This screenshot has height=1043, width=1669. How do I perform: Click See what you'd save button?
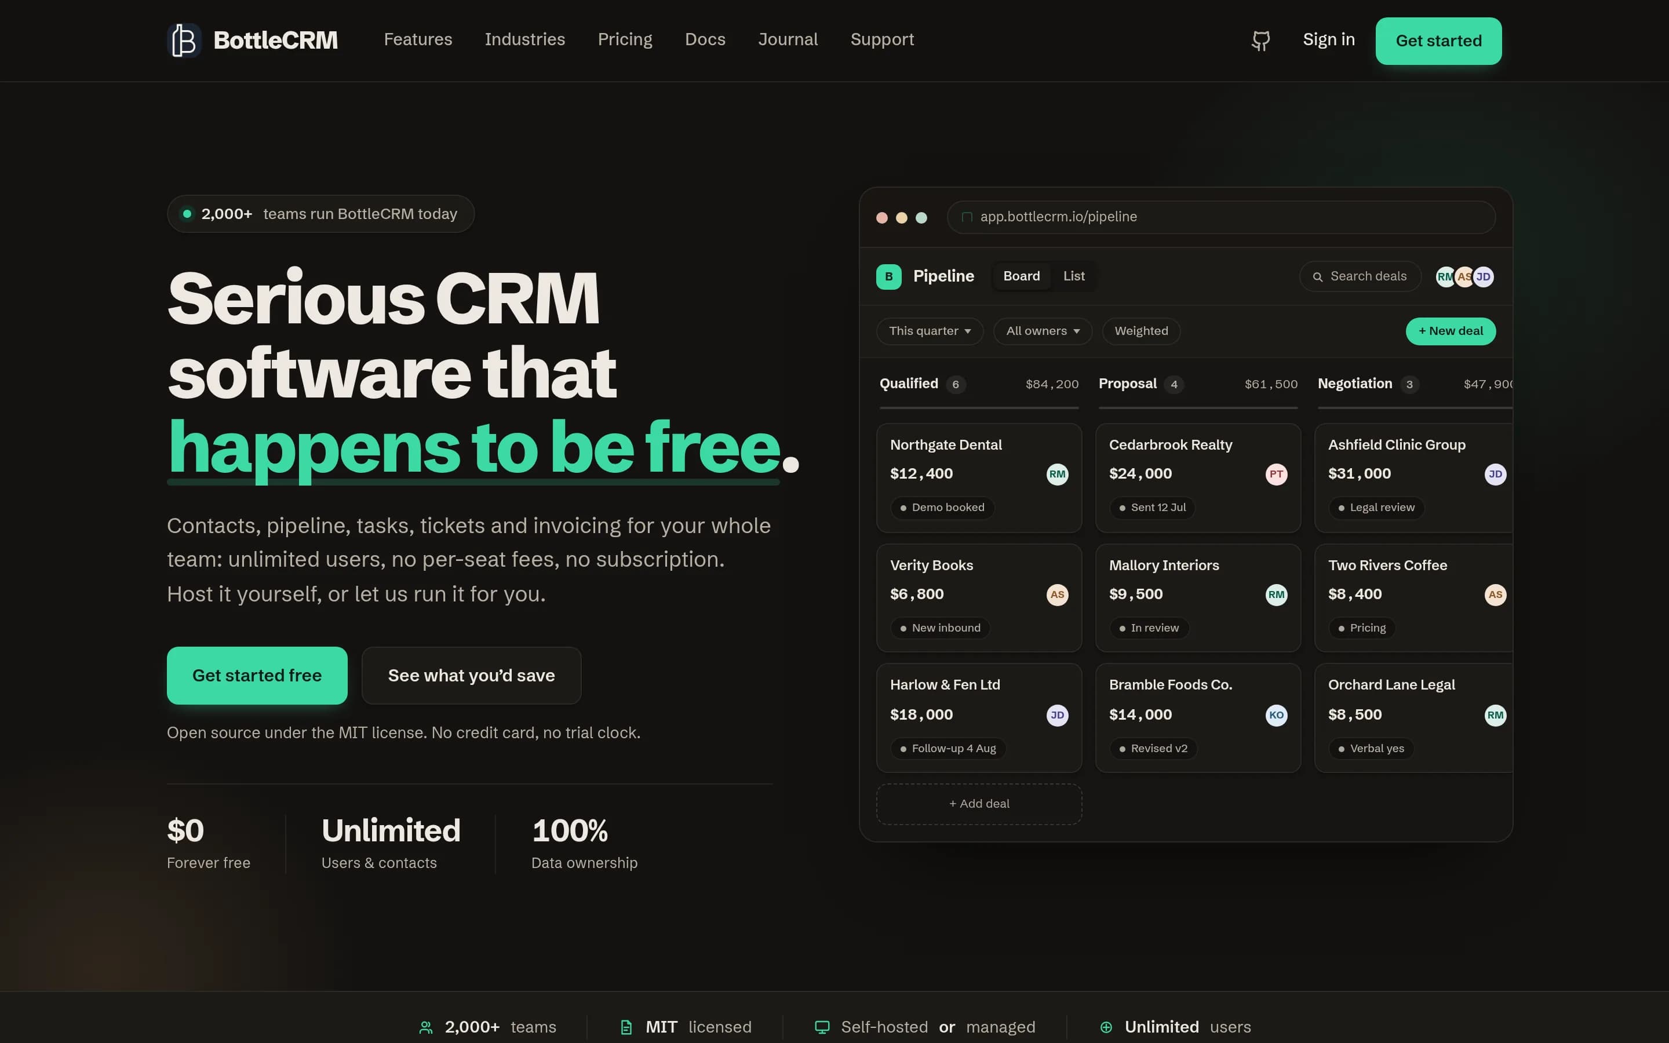pyautogui.click(x=472, y=675)
